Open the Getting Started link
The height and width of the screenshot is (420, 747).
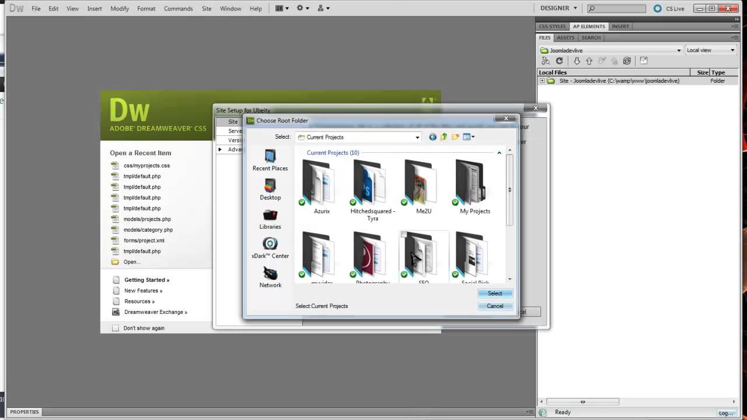(x=146, y=280)
